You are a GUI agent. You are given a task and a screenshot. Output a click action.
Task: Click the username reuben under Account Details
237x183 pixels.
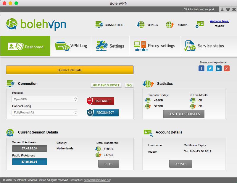pyautogui.click(x=153, y=152)
